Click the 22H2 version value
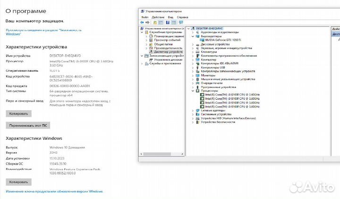This screenshot has height=199, width=340. click(x=53, y=153)
